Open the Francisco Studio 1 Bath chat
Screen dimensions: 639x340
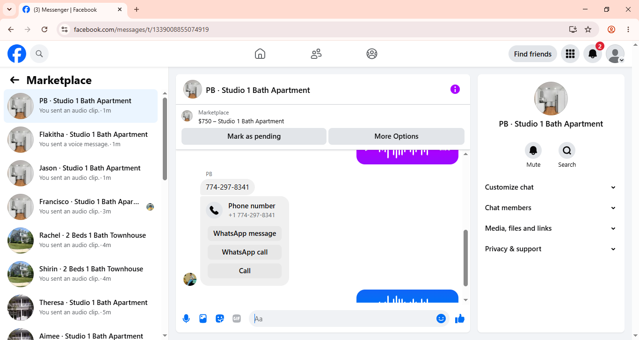(x=81, y=207)
